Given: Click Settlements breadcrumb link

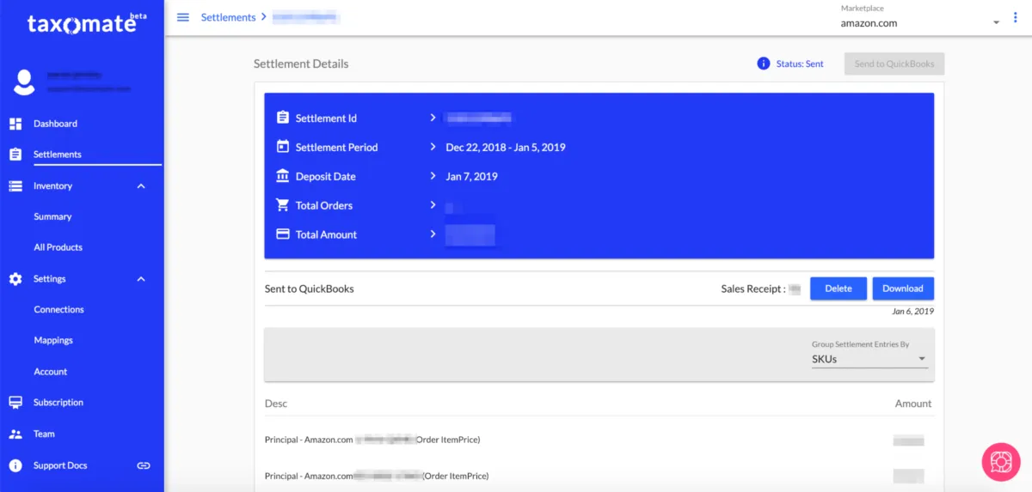Looking at the screenshot, I should tap(228, 17).
